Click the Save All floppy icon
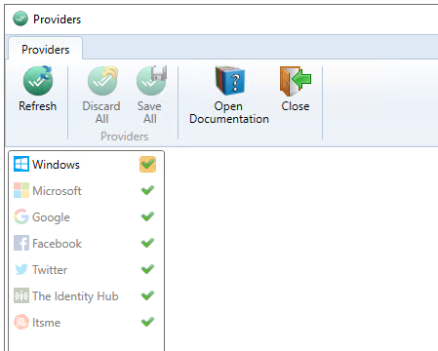This screenshot has width=438, height=351. 151,80
